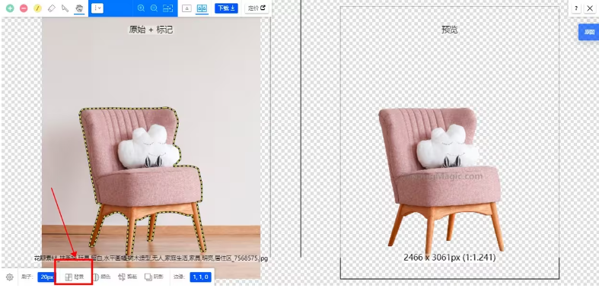Switch to the pan hand tool
This screenshot has height=288, width=599.
[x=79, y=8]
